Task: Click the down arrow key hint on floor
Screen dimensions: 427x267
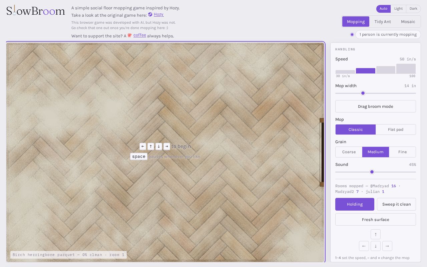Action: pyautogui.click(x=159, y=146)
